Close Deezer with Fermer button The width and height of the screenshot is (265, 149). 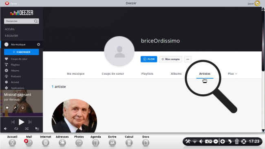11,3
